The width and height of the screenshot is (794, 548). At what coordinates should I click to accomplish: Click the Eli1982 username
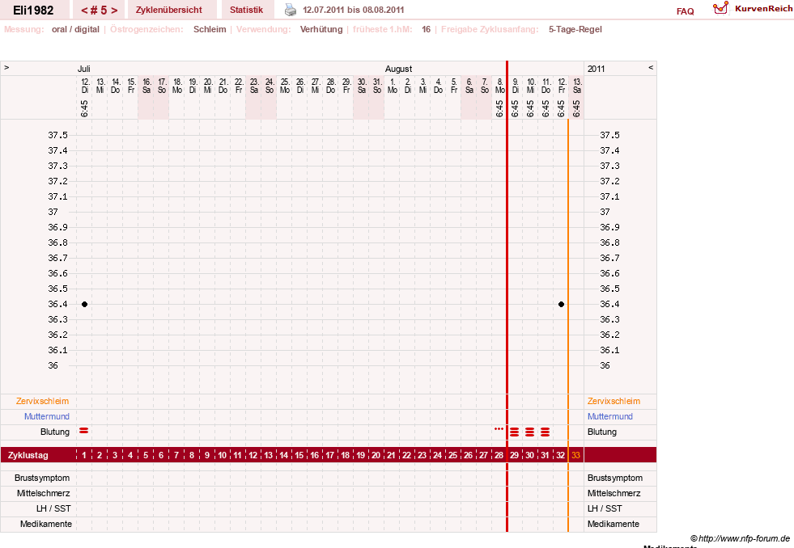tap(33, 11)
